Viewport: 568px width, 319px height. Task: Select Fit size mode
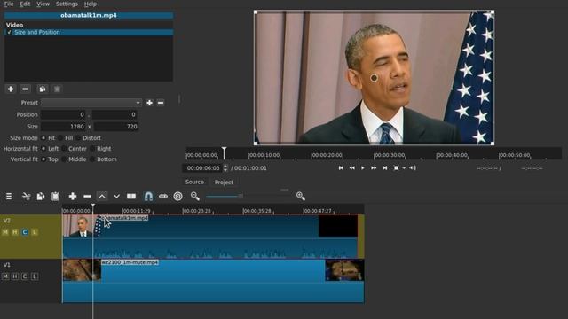point(48,138)
